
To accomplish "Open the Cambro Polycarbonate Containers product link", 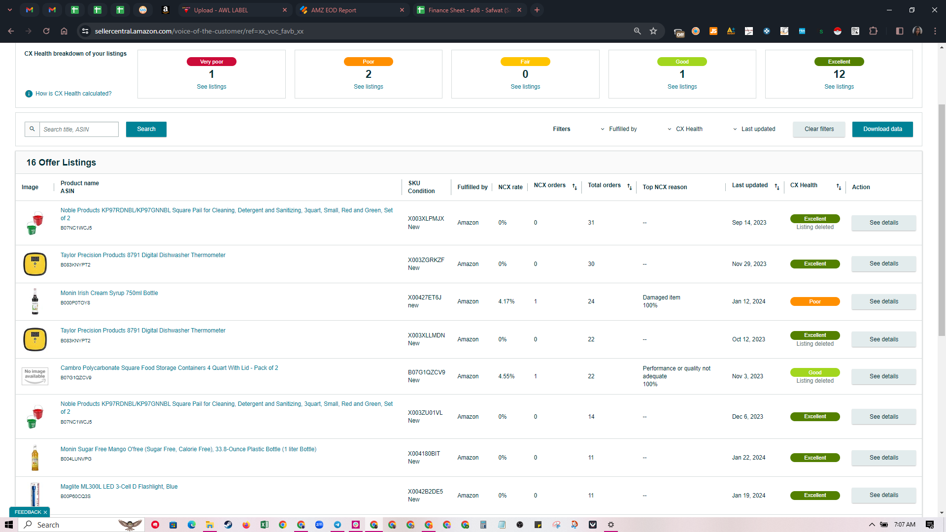I will click(169, 368).
